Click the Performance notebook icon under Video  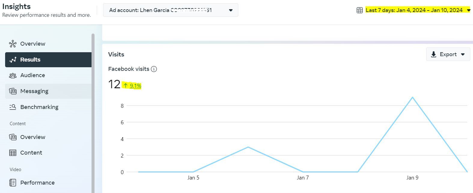pyautogui.click(x=13, y=182)
